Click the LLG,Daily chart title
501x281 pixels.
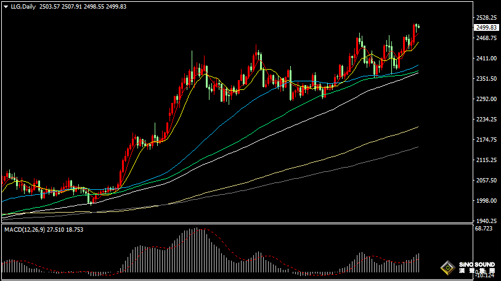click(23, 6)
